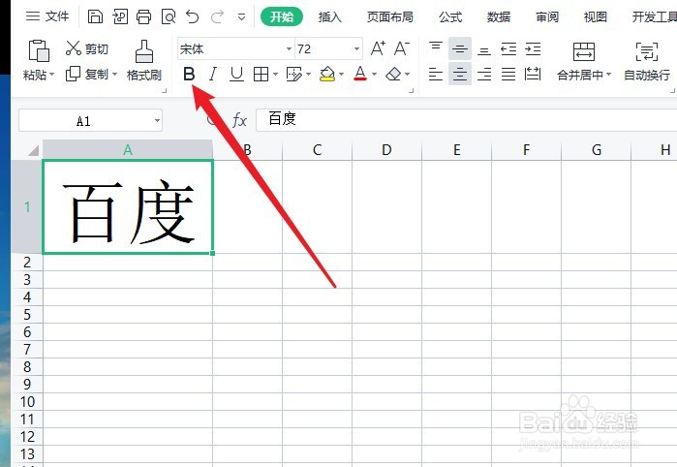Image resolution: width=677 pixels, height=467 pixels.
Task: Select row 5 header
Action: tap(27, 315)
